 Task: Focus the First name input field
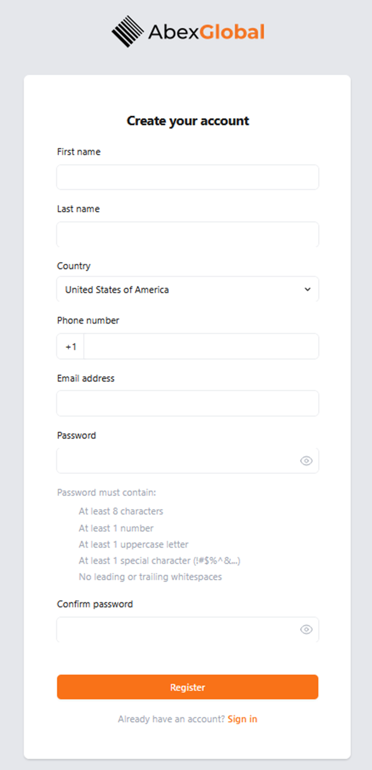pyautogui.click(x=187, y=178)
